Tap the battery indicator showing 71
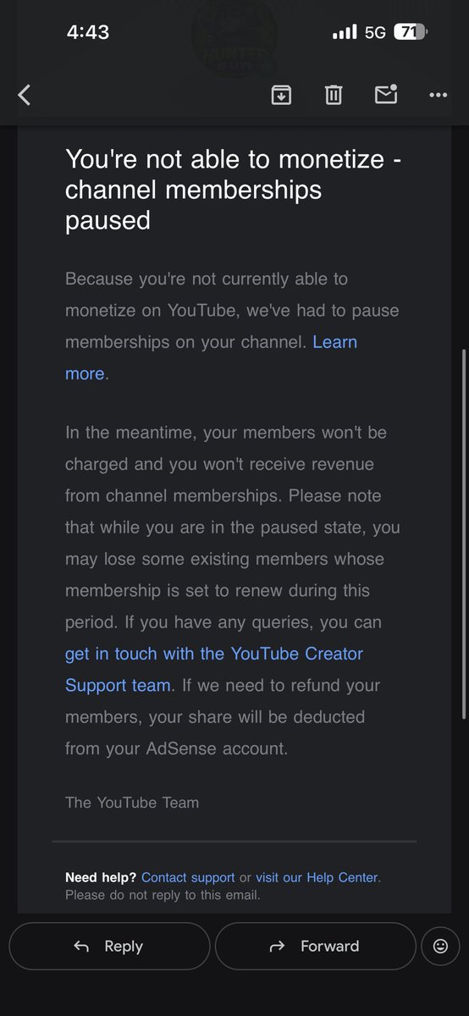The image size is (469, 1016). pos(411,32)
